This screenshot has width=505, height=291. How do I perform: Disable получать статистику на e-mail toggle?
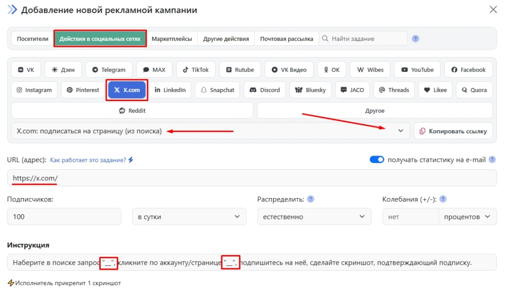[x=377, y=159]
